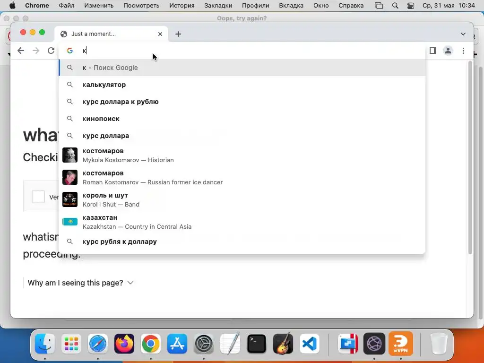Open the История menu

tap(182, 6)
